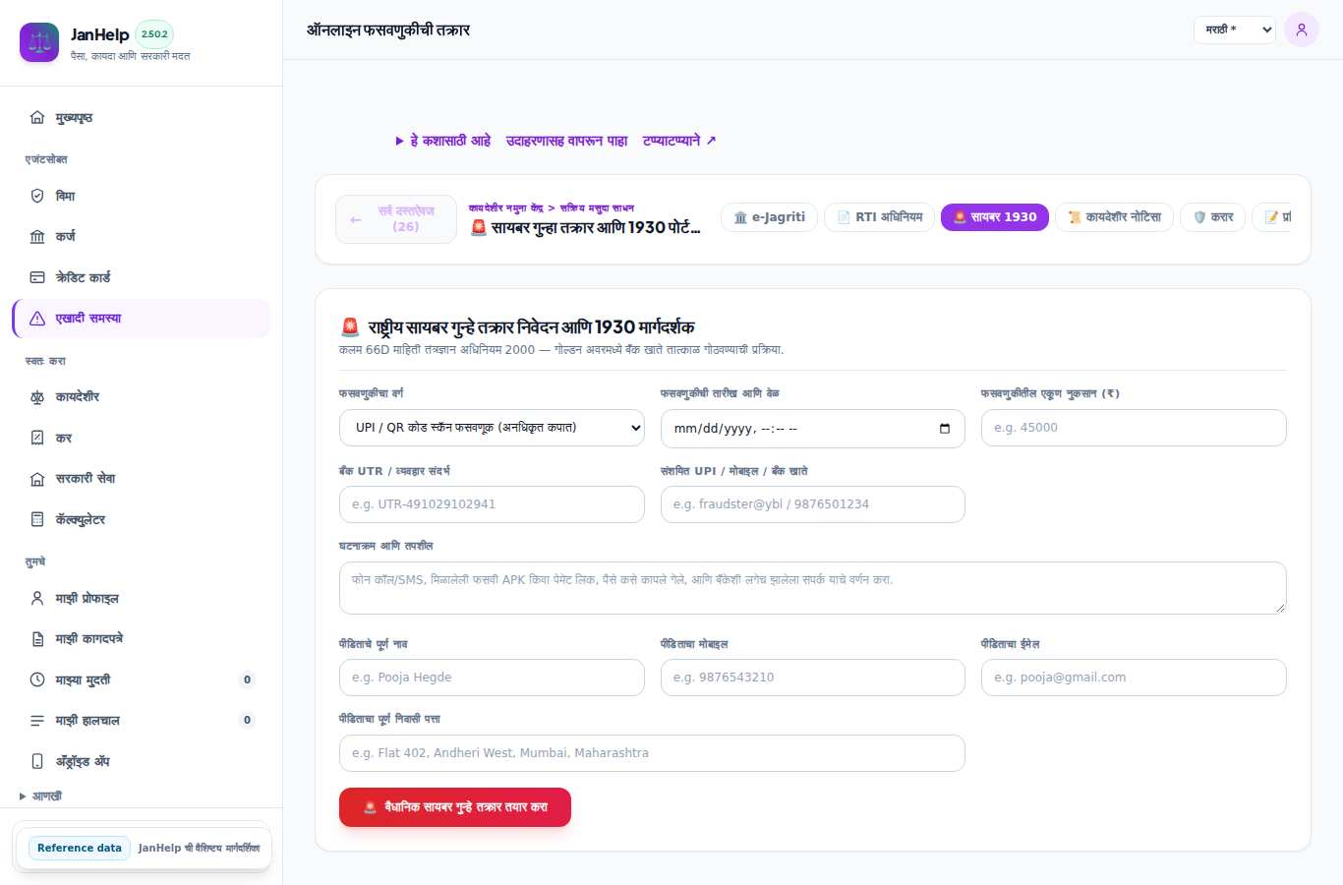Open the मुख्यपृष्ठ home icon in sidebar

37,118
